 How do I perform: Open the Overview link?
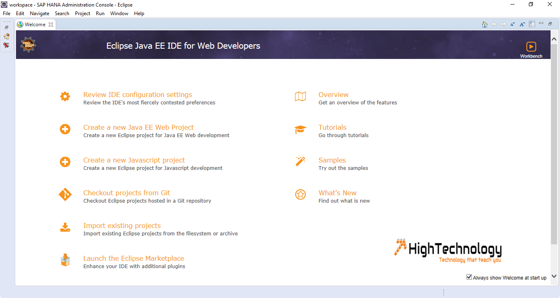click(x=333, y=95)
